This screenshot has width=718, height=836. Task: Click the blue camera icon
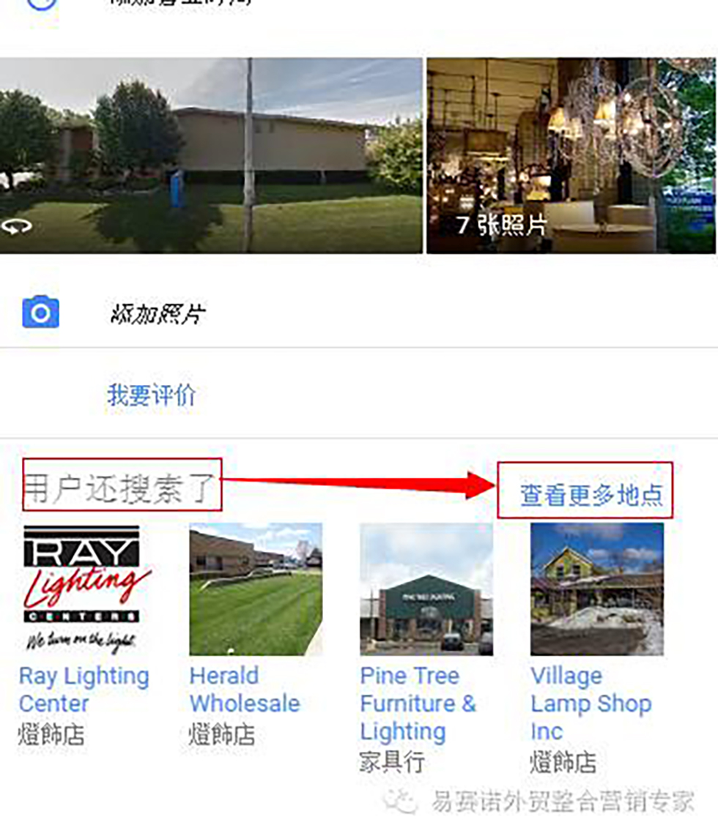pos(40,313)
